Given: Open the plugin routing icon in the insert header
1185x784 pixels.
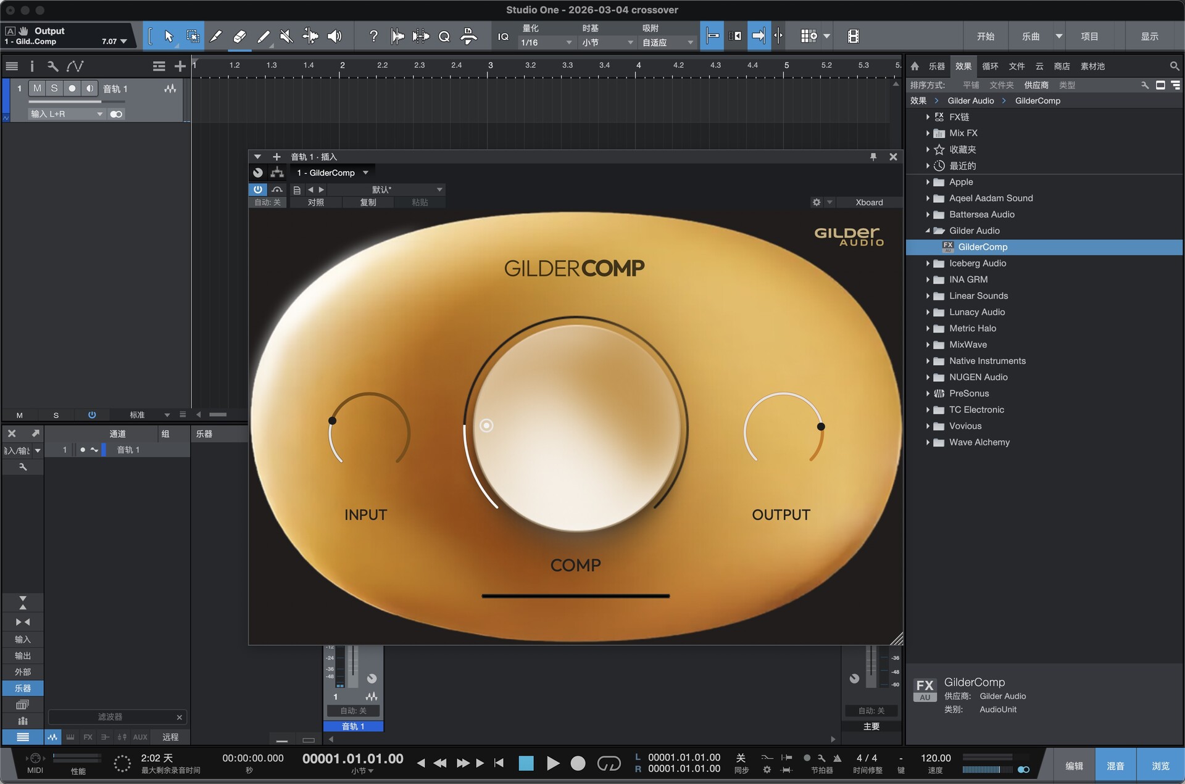Looking at the screenshot, I should click(x=276, y=173).
